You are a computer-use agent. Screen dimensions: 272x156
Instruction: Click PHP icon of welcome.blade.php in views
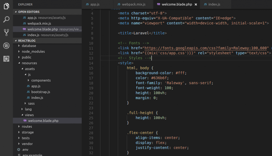[25, 121]
